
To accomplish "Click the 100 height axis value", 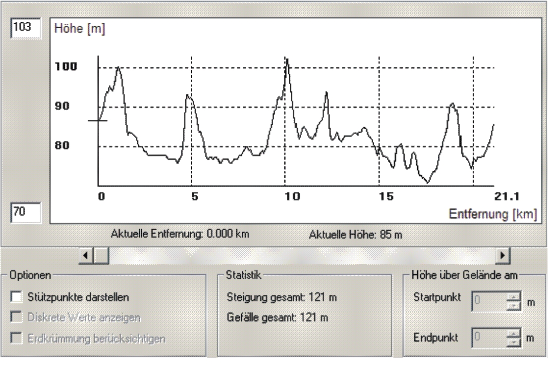I will 66,66.
